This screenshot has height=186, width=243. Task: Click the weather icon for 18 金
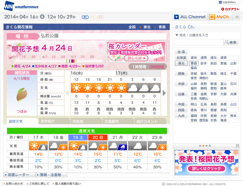click(58, 146)
